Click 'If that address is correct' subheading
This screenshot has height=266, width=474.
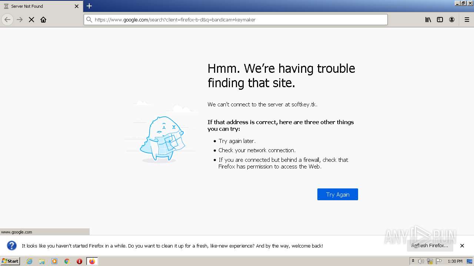click(281, 126)
